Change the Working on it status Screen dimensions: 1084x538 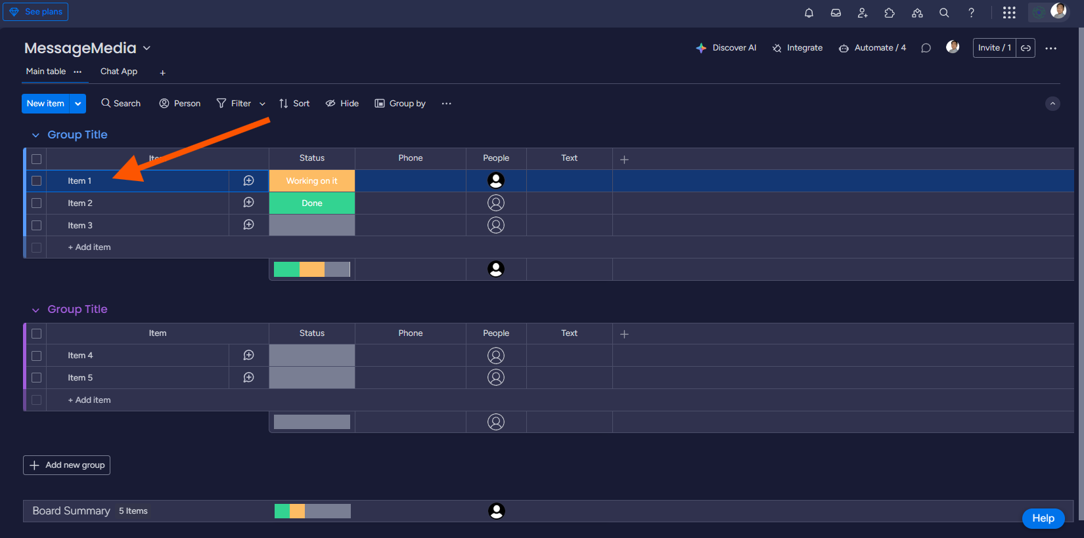tap(312, 181)
